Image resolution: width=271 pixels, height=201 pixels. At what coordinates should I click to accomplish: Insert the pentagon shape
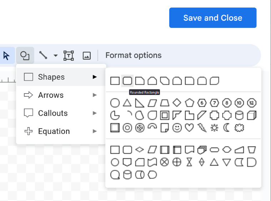click(x=189, y=103)
